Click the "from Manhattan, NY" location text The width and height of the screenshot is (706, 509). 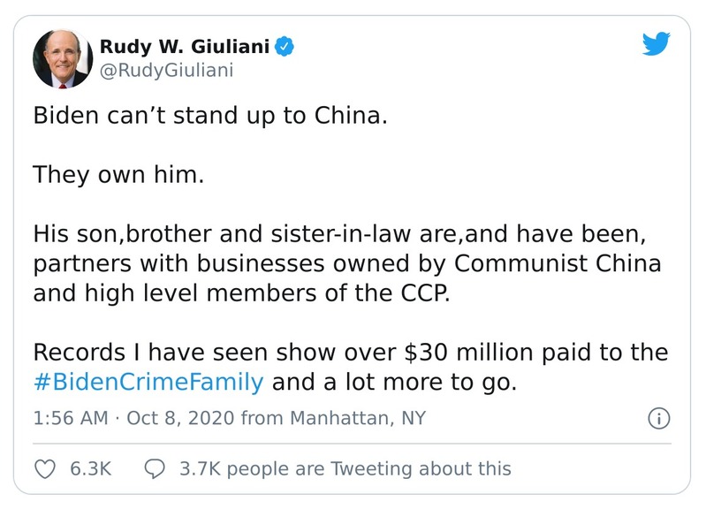[332, 418]
